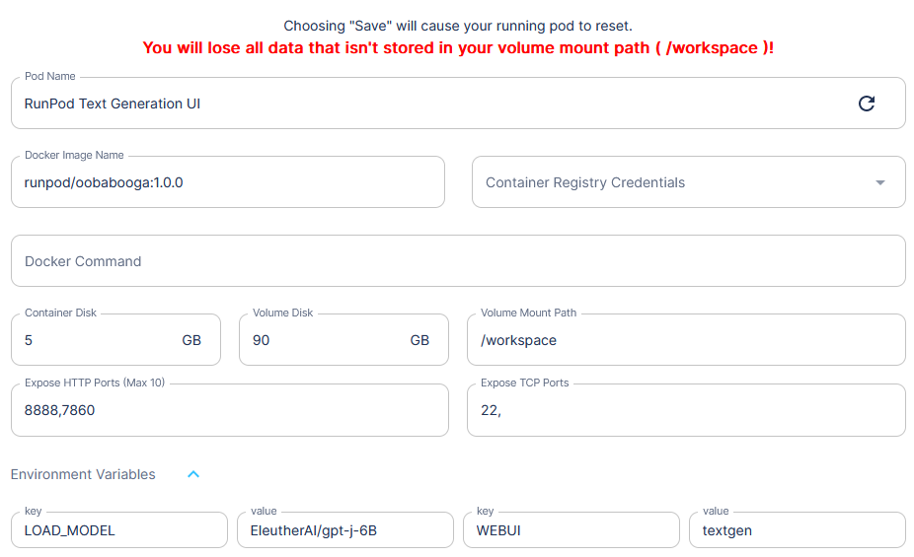
Task: Click the Environment Variables heading text
Action: pyautogui.click(x=83, y=474)
